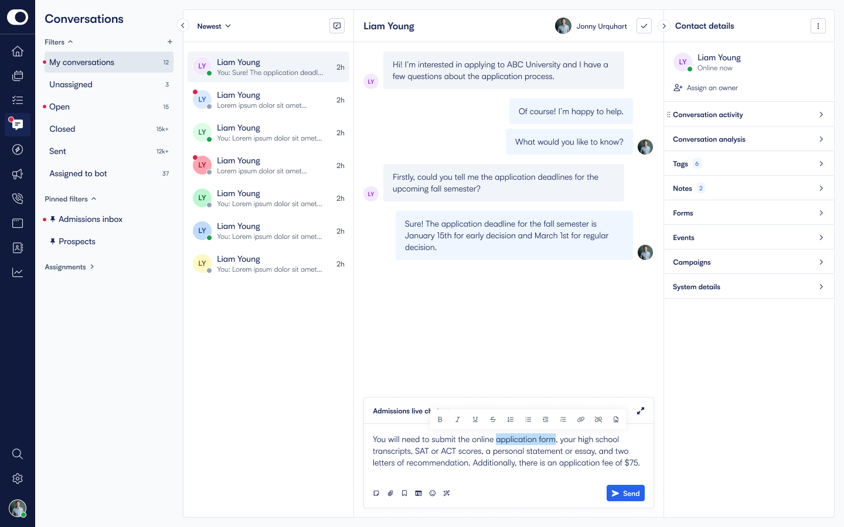Screen dimensions: 844x527
Task: Toggle numbered list formatting
Action: pyautogui.click(x=511, y=419)
